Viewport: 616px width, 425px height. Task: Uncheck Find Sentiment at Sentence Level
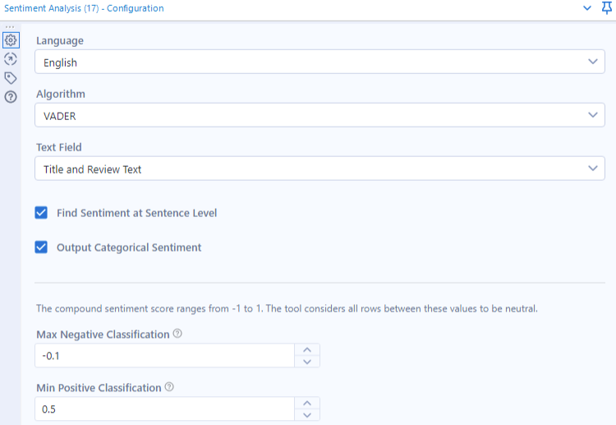(41, 213)
